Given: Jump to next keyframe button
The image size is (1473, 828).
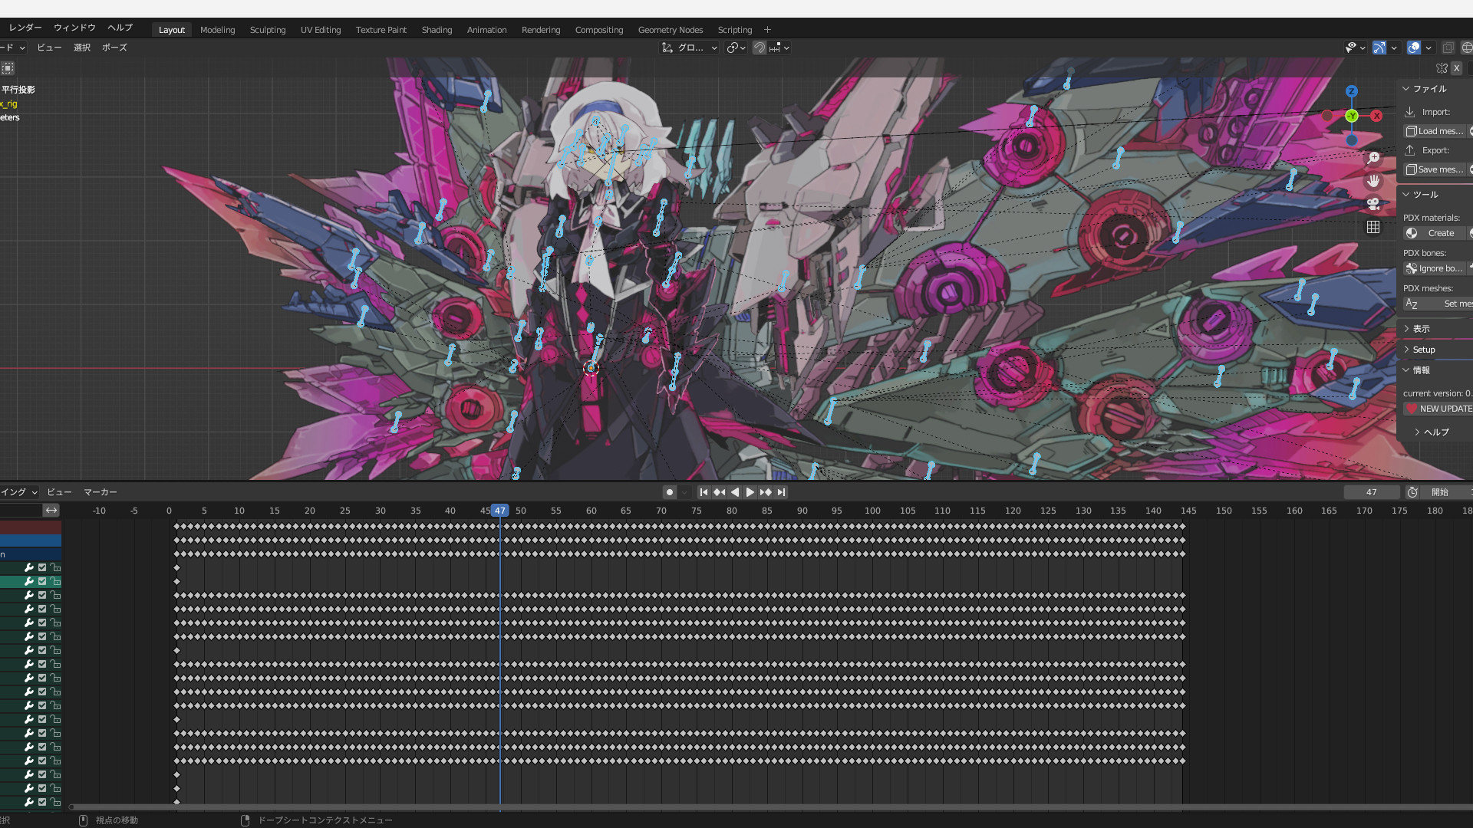Looking at the screenshot, I should pyautogui.click(x=766, y=492).
